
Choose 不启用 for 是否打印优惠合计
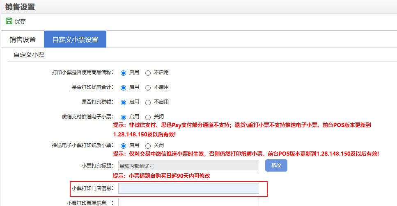click(148, 88)
